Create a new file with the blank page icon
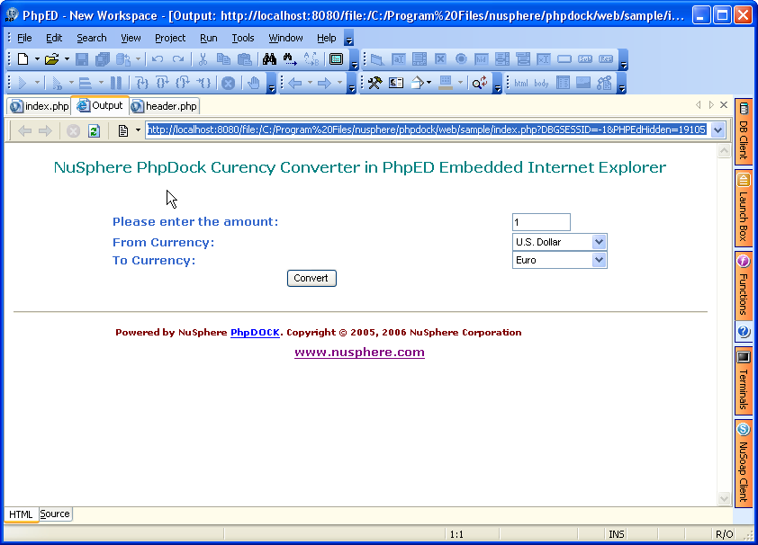This screenshot has height=545, width=758. [23, 59]
